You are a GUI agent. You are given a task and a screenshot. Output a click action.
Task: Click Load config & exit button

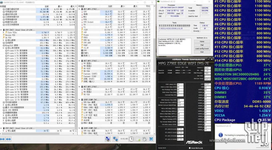pyautogui.click(x=202, y=49)
